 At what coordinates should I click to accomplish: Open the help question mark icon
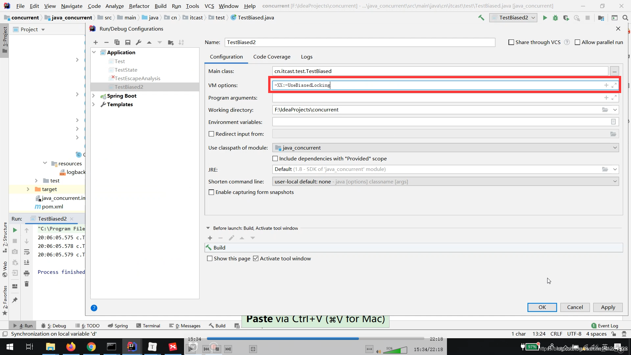tap(94, 308)
